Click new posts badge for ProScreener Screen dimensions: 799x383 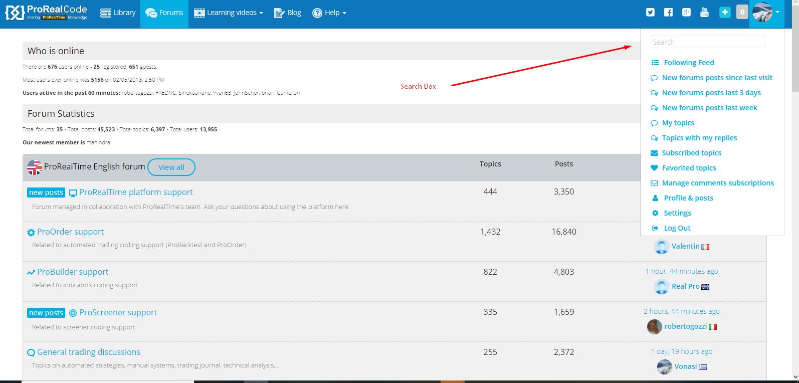point(46,313)
